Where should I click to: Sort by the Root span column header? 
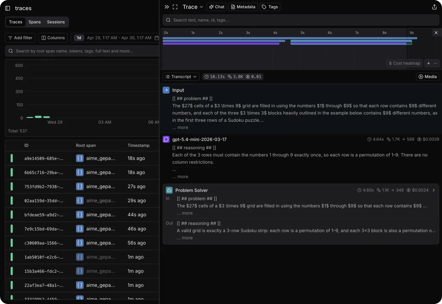[x=86, y=146]
